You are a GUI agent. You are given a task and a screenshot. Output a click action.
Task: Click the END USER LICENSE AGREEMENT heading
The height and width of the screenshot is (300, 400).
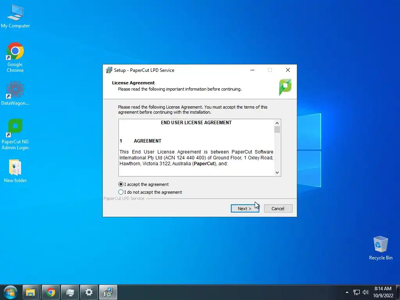point(196,123)
